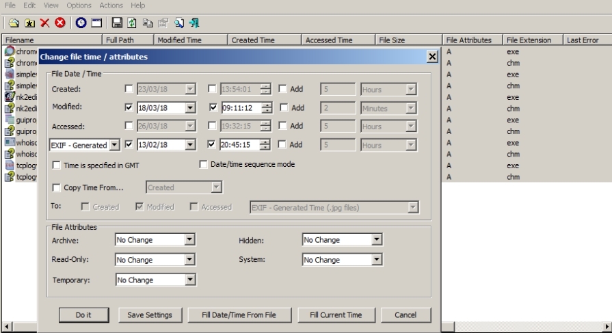Open the Edit menu
The height and width of the screenshot is (333, 612).
pyautogui.click(x=29, y=5)
